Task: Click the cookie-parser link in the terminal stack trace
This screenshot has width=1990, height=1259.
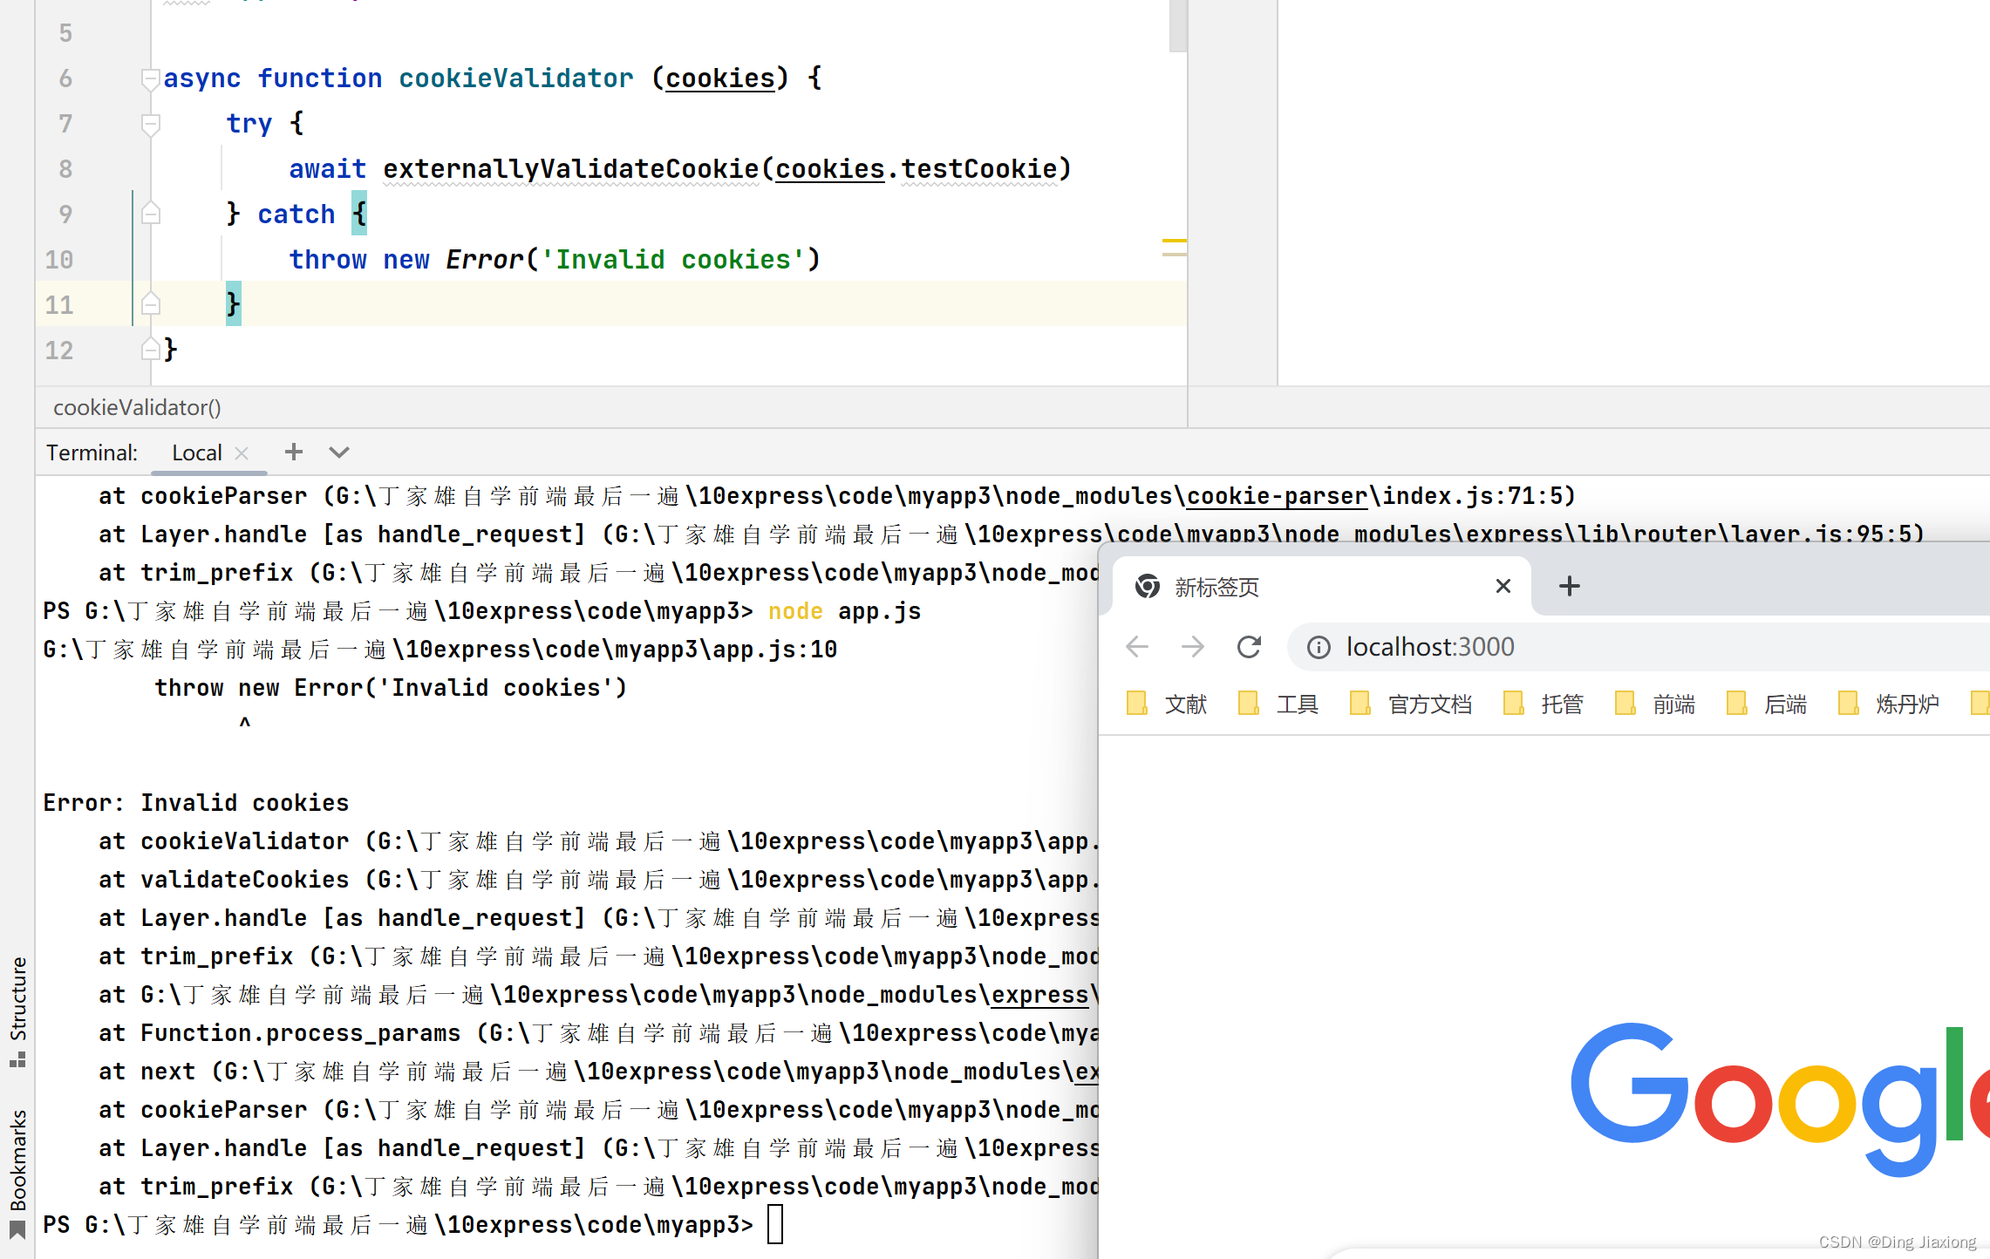Action: (x=1276, y=496)
